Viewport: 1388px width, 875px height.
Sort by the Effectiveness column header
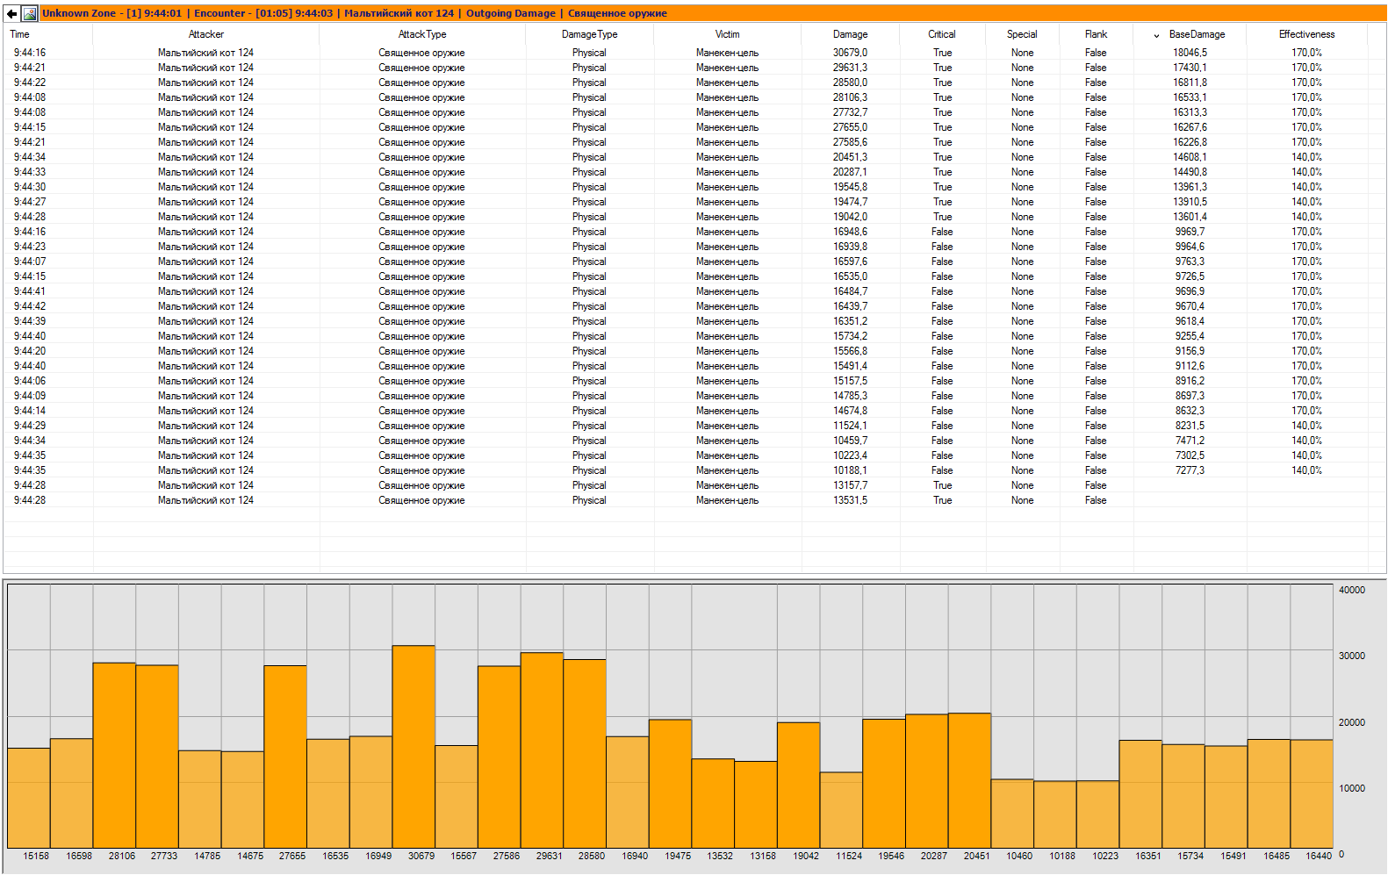(1306, 34)
